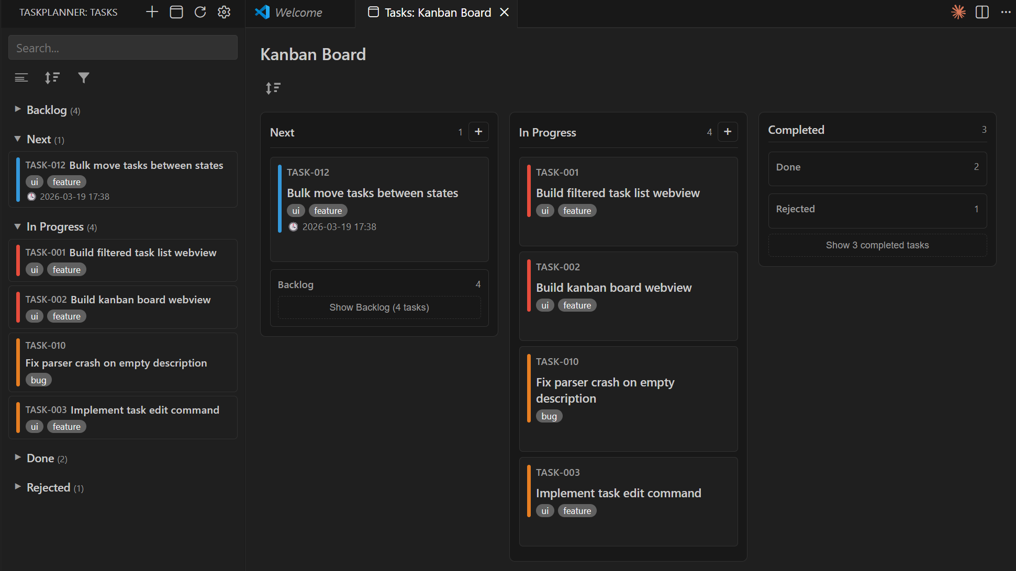Select TASK-003 Implement task edit command in the sidebar
This screenshot has height=571, width=1016.
pos(123,417)
